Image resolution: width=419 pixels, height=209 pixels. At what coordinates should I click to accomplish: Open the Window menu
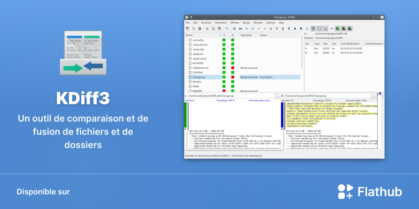(258, 23)
